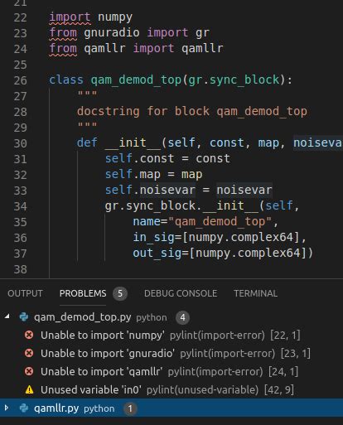Open problem "Unused variable 'in0'"
The width and height of the screenshot is (343, 425).
click(91, 389)
